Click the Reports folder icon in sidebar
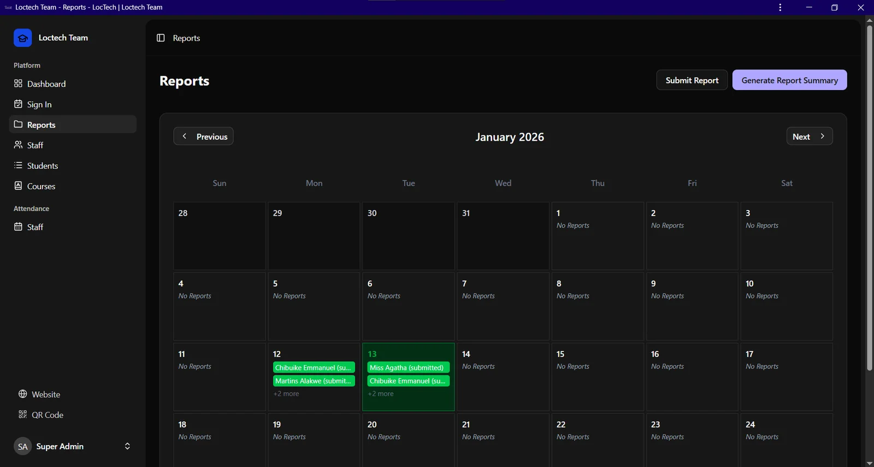Screen dimensions: 874x467 tap(18, 124)
